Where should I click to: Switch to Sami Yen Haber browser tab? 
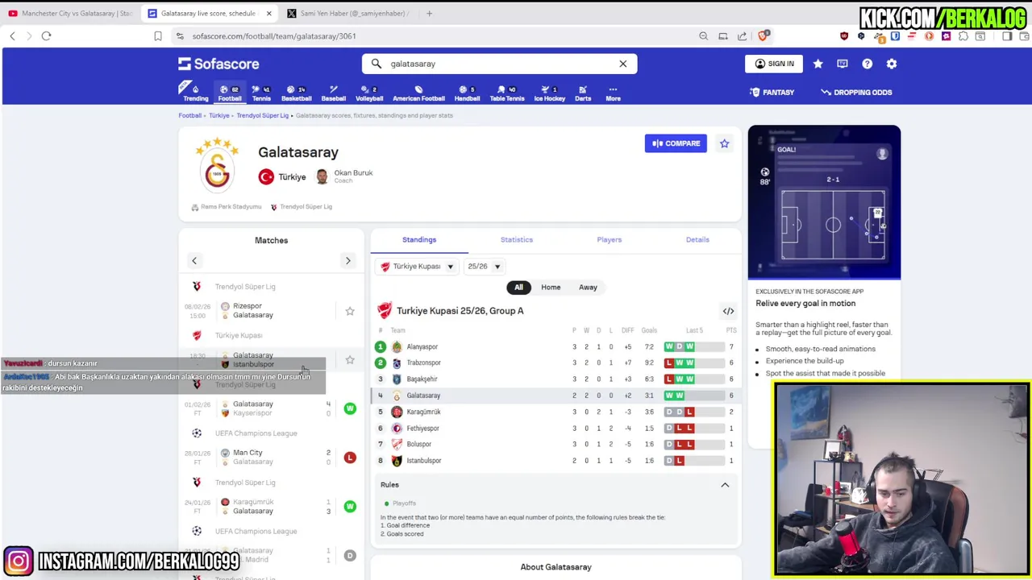click(347, 13)
